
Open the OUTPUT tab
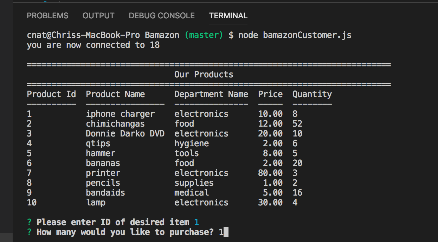(98, 16)
